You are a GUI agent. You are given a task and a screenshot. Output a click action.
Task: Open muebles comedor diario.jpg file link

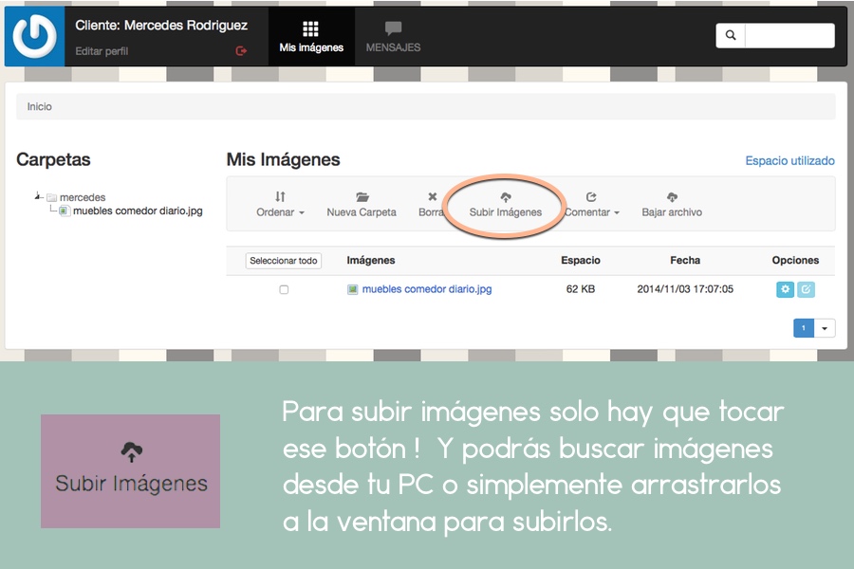tap(427, 289)
